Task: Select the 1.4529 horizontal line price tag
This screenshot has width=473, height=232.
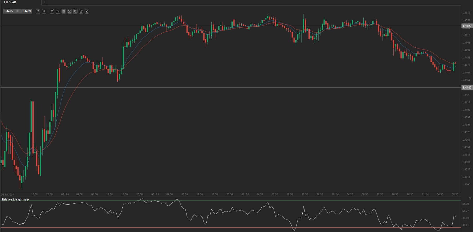Action: point(467,26)
